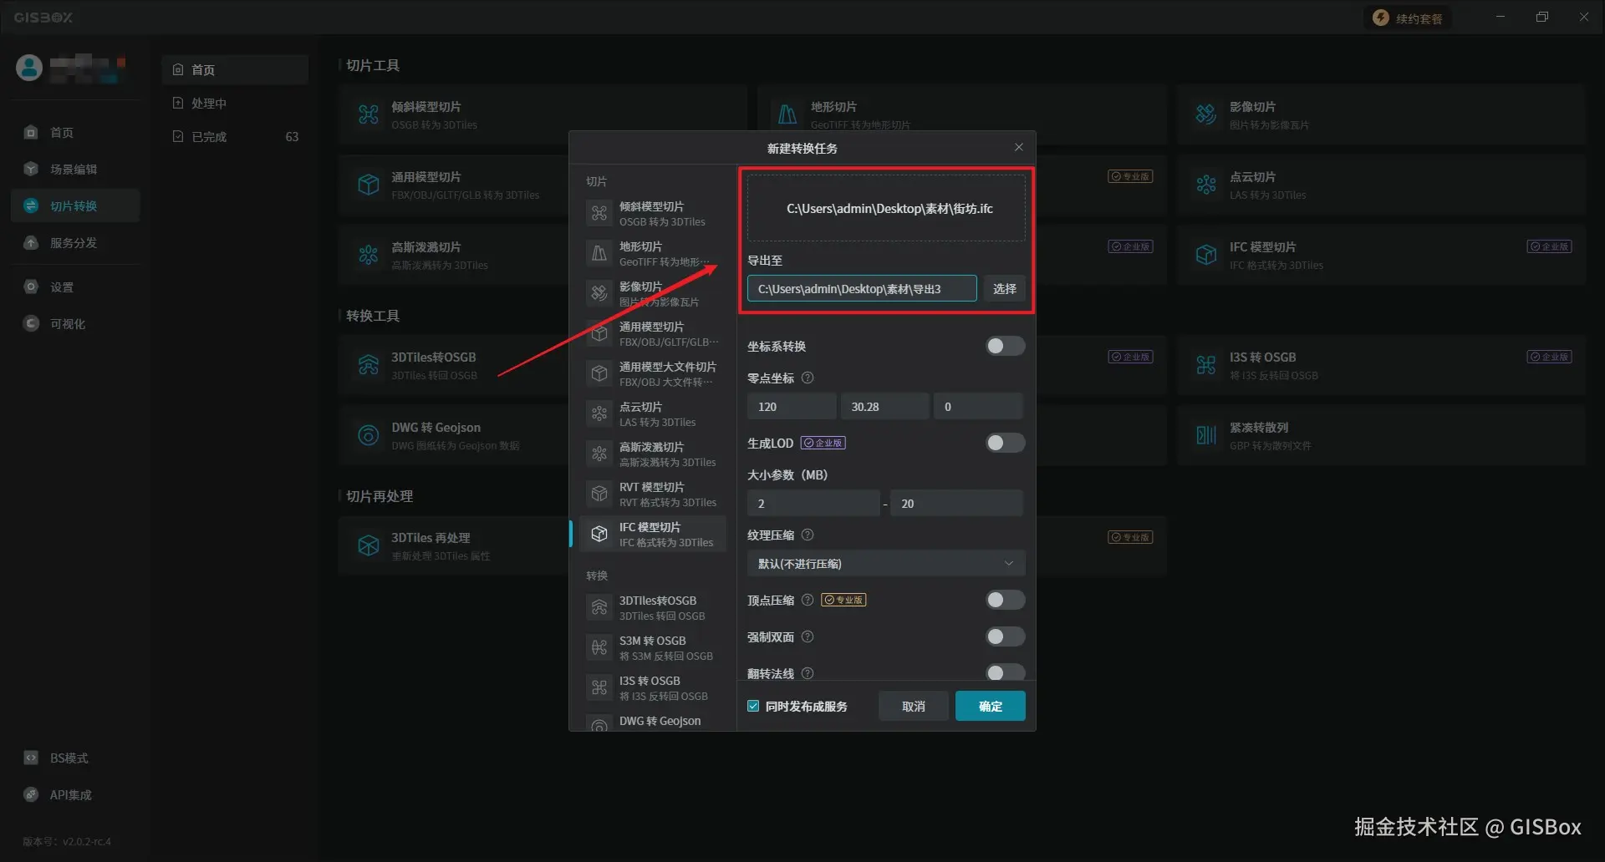Enable the 强制双面 switch
The image size is (1605, 862).
tap(1005, 636)
